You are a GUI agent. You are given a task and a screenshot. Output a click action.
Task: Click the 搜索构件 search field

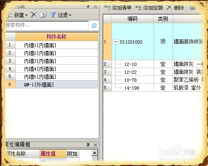click(47, 26)
